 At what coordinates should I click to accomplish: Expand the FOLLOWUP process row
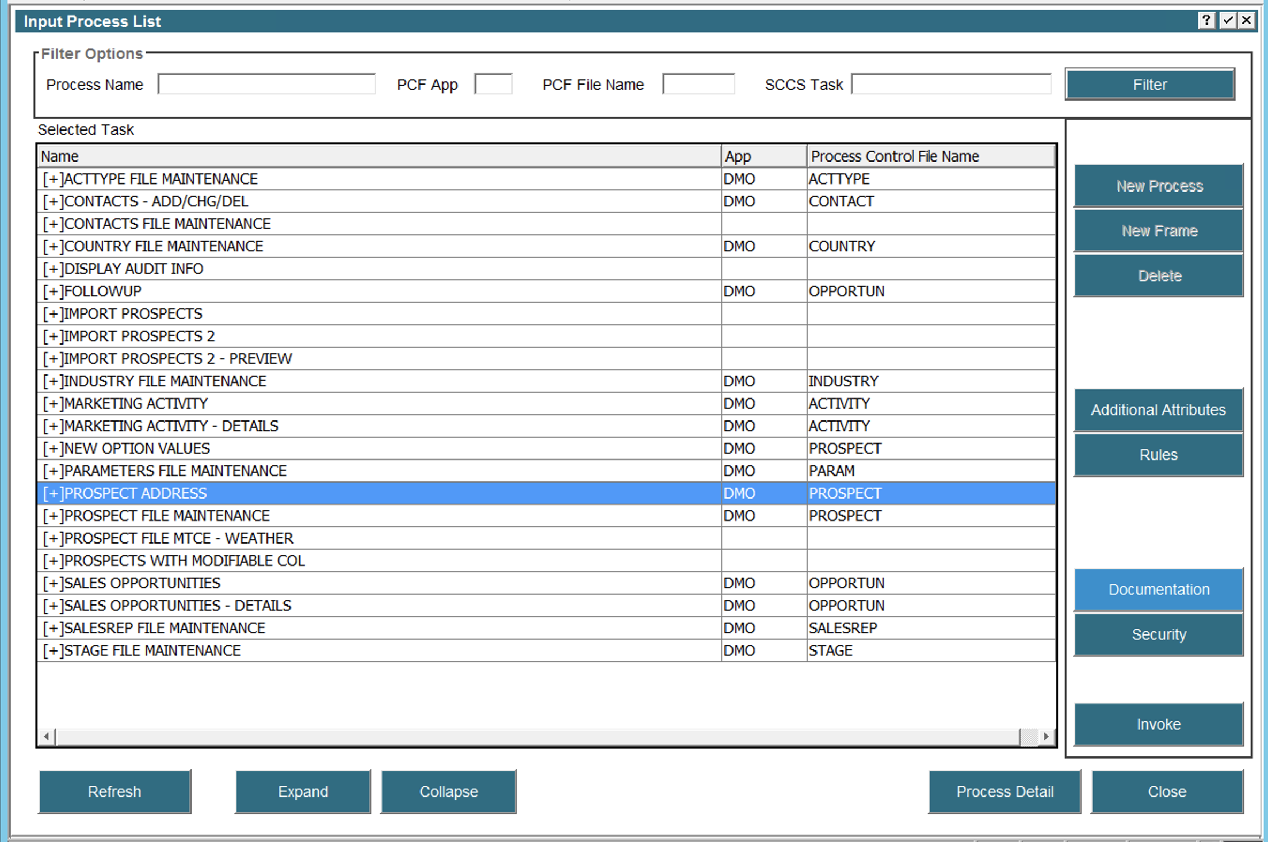point(52,291)
